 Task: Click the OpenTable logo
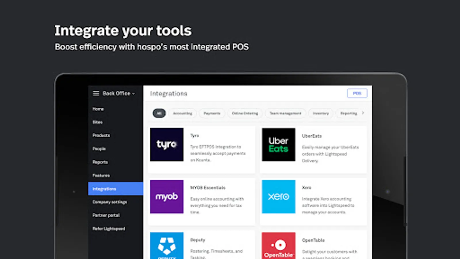pyautogui.click(x=278, y=245)
